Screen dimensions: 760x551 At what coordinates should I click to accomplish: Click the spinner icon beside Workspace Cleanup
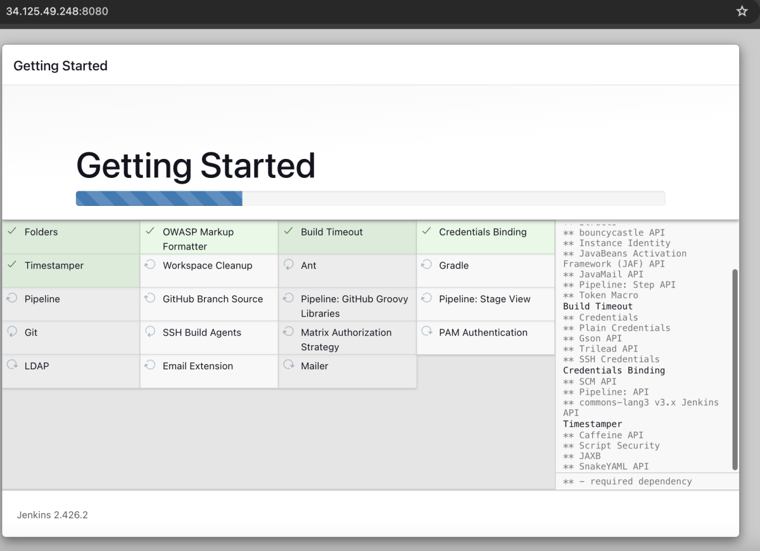point(150,265)
